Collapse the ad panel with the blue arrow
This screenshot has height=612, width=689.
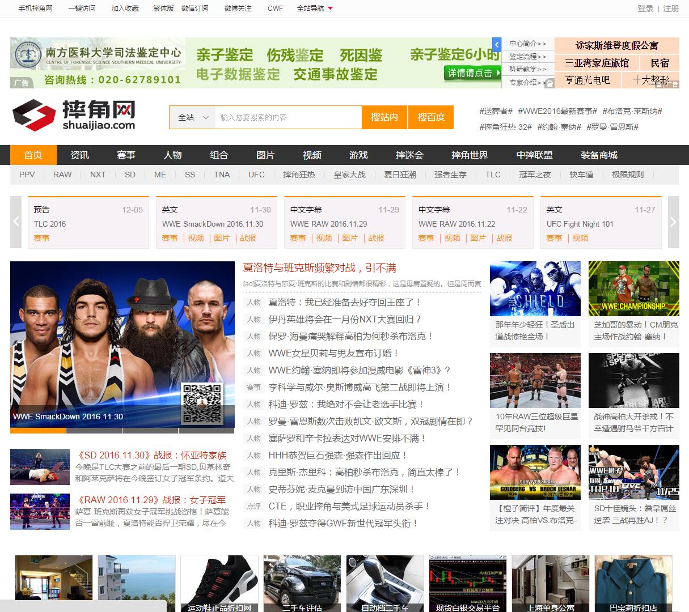point(497,44)
